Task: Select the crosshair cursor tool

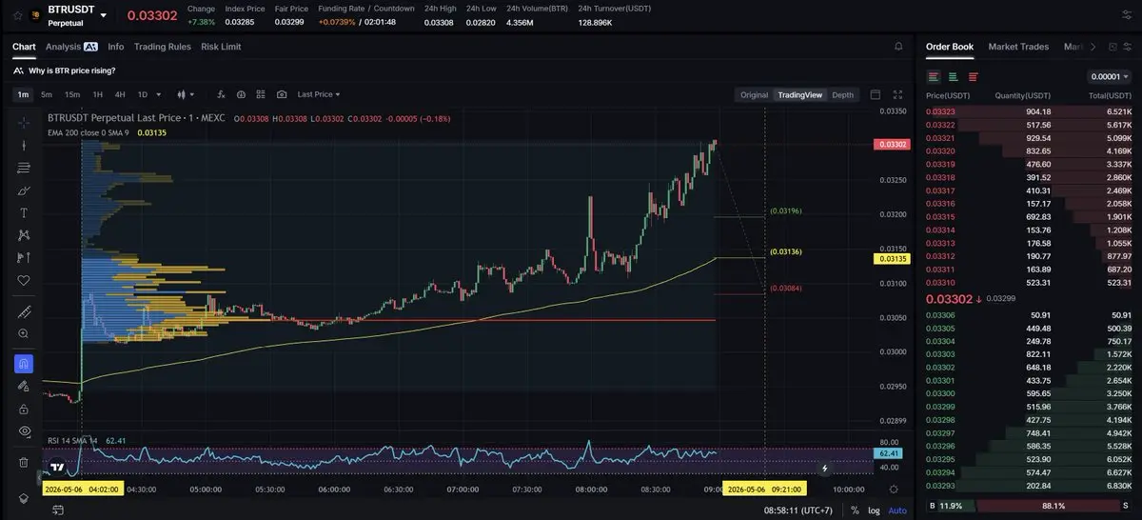Action: [x=25, y=122]
